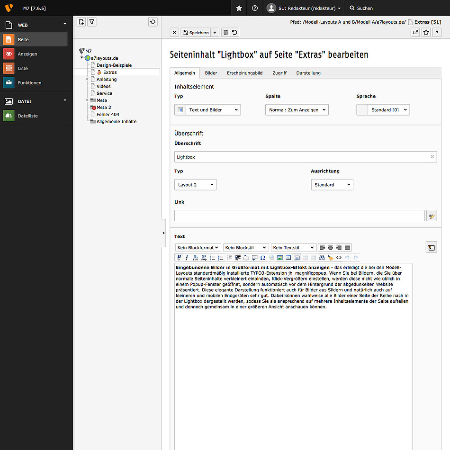Toggle italic formatting in editor
Viewport: 450px width, 450px height.
pos(187,257)
